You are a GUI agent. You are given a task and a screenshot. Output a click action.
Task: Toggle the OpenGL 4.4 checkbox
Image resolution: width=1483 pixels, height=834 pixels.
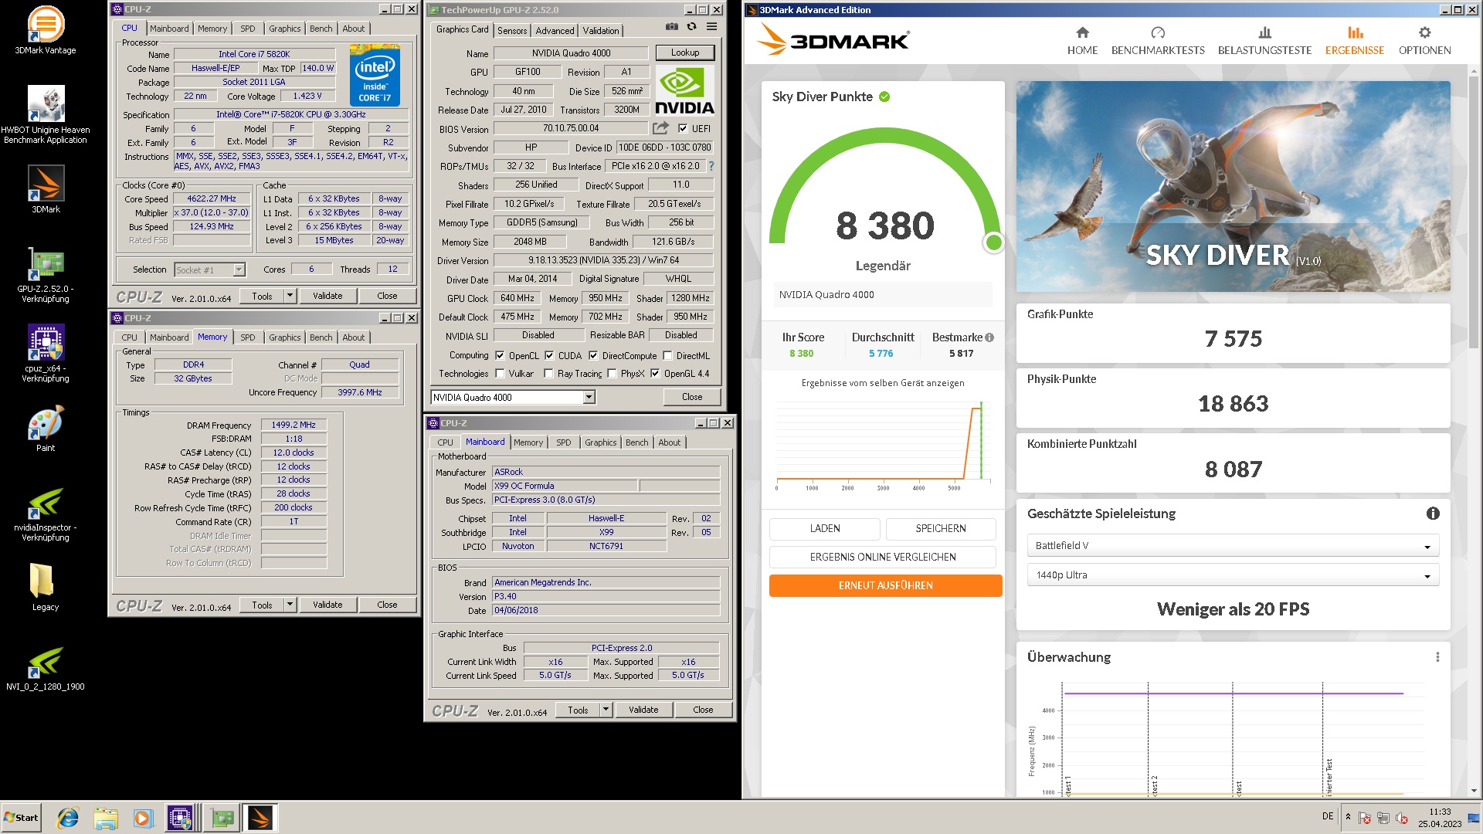[x=655, y=374]
